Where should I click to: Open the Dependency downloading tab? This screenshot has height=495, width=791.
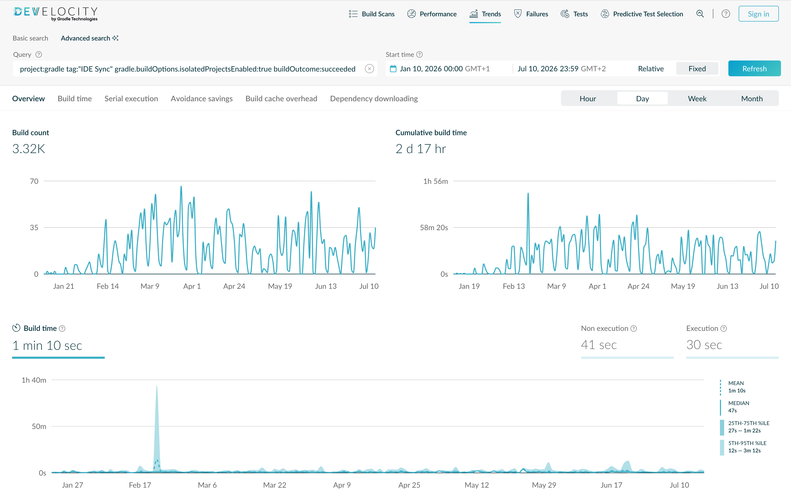(374, 99)
